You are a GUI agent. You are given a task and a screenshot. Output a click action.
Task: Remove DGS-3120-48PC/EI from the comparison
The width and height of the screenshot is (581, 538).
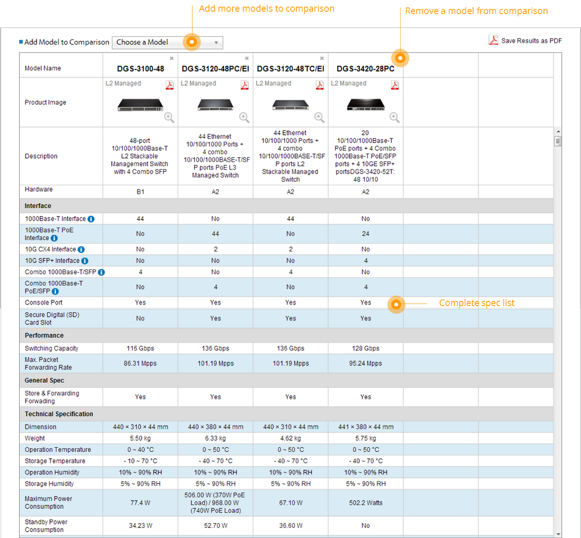(247, 58)
